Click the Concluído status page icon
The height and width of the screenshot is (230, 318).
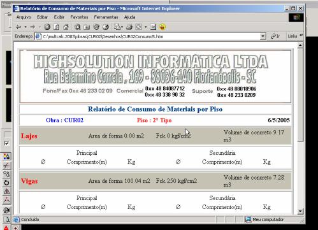pyautogui.click(x=17, y=219)
